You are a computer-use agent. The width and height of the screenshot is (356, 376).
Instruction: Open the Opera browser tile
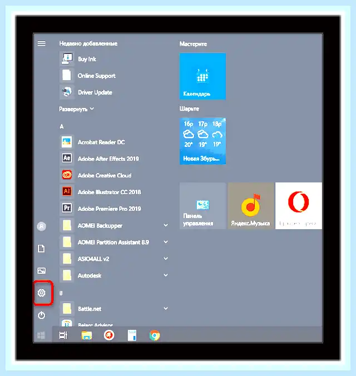click(x=298, y=206)
